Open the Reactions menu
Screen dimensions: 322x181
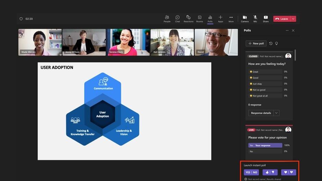click(x=188, y=19)
